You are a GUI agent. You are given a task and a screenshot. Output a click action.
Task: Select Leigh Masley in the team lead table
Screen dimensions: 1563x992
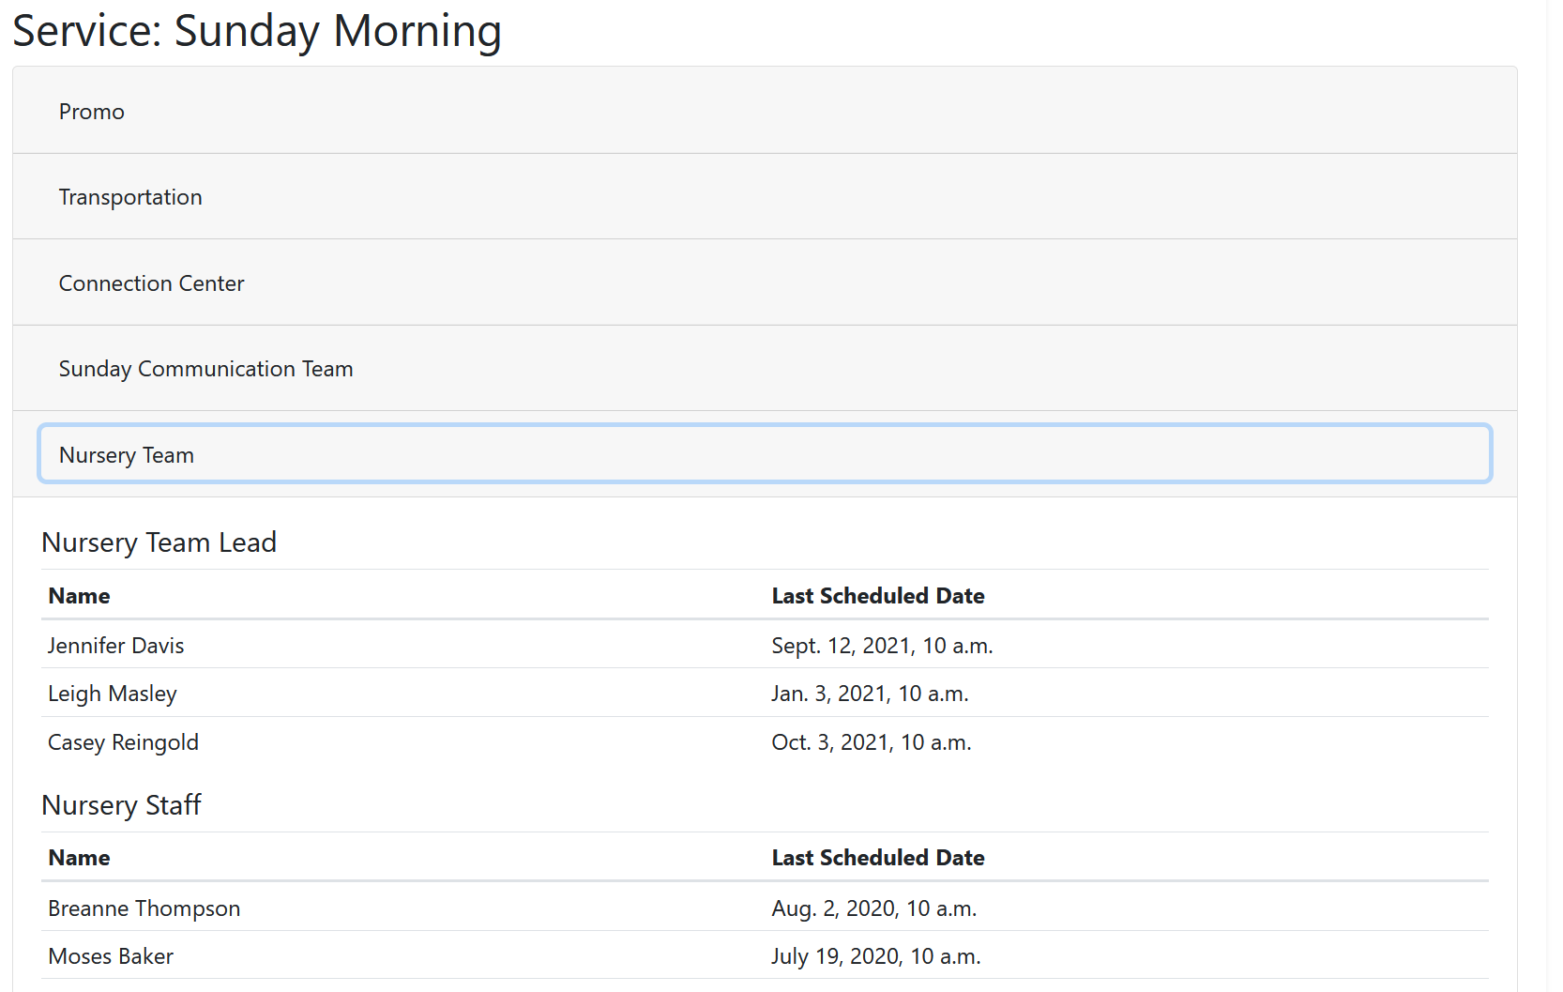coord(113,694)
